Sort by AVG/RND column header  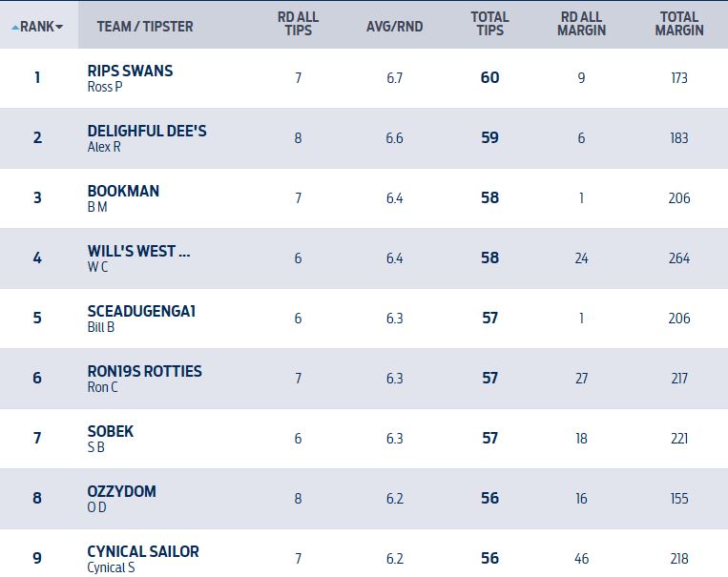pyautogui.click(x=394, y=27)
